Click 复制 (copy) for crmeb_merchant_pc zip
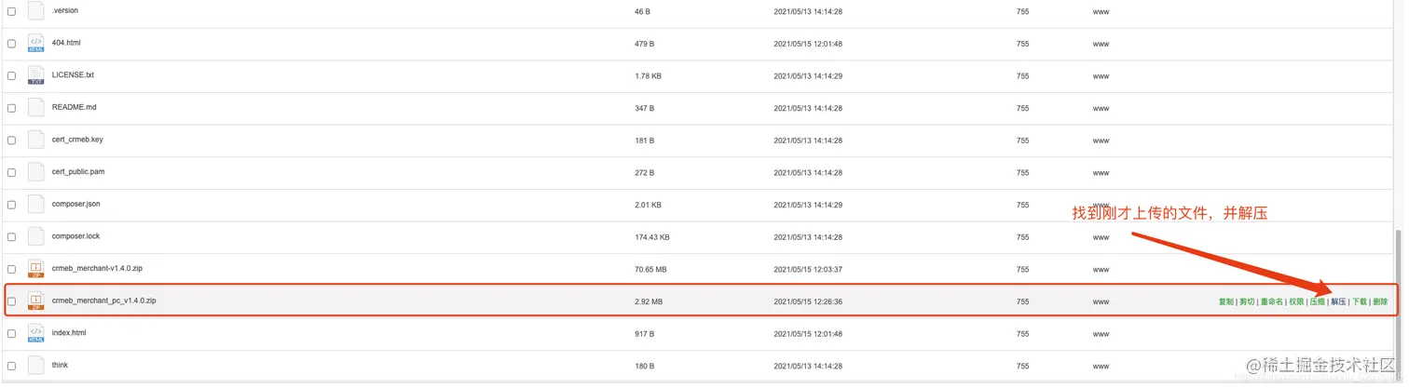 (x=1225, y=301)
